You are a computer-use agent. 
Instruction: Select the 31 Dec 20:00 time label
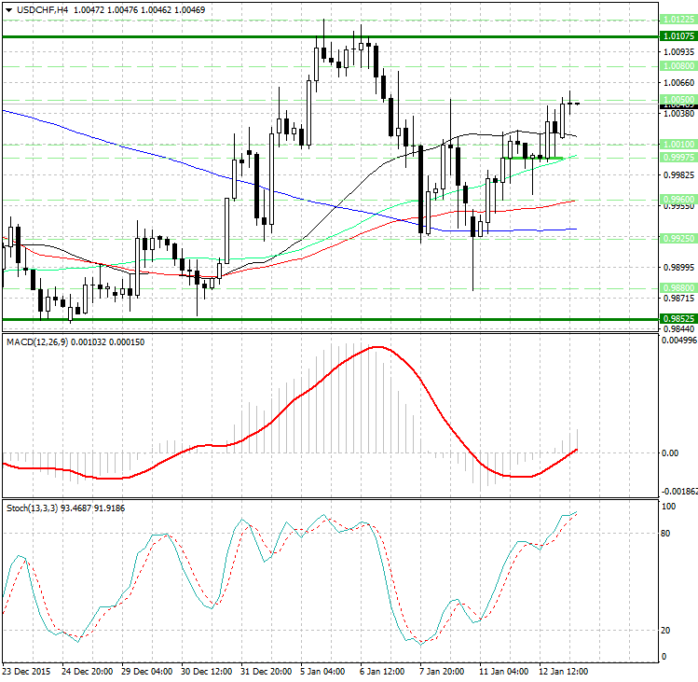pos(265,672)
